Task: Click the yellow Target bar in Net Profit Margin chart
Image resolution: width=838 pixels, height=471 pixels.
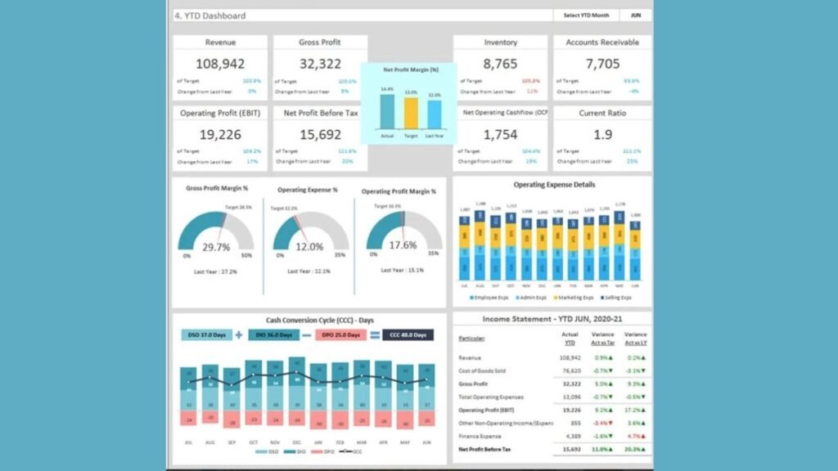Action: pyautogui.click(x=411, y=113)
